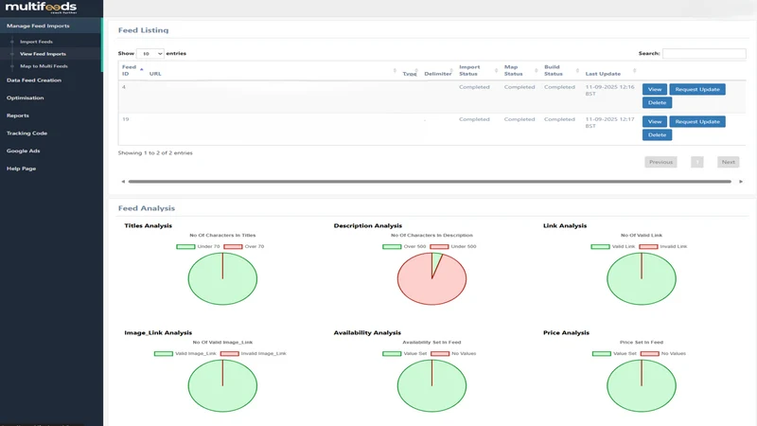Click the Image_Link Analysis pie chart
Image resolution: width=757 pixels, height=426 pixels.
(222, 385)
